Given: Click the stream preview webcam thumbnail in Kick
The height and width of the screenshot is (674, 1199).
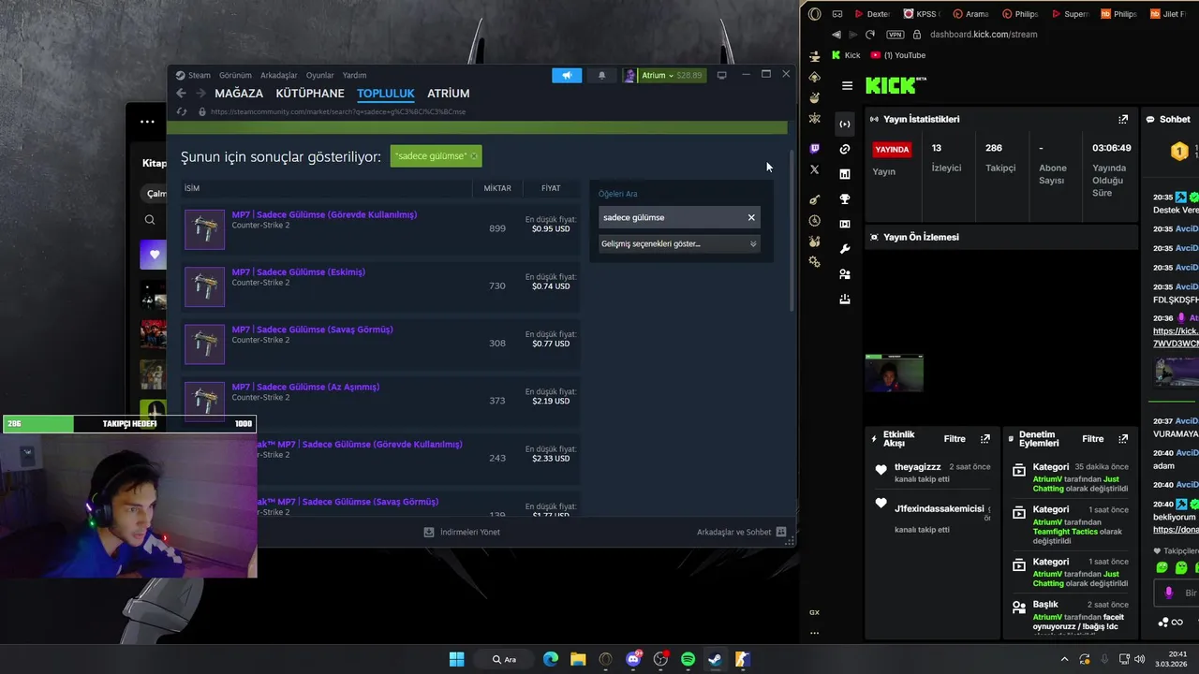Looking at the screenshot, I should click(895, 373).
